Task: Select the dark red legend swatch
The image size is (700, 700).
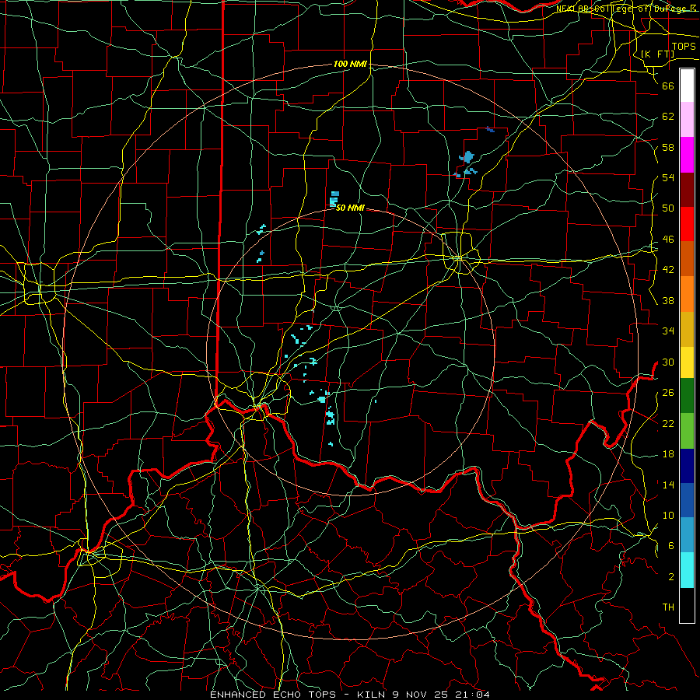Action: tap(687, 190)
